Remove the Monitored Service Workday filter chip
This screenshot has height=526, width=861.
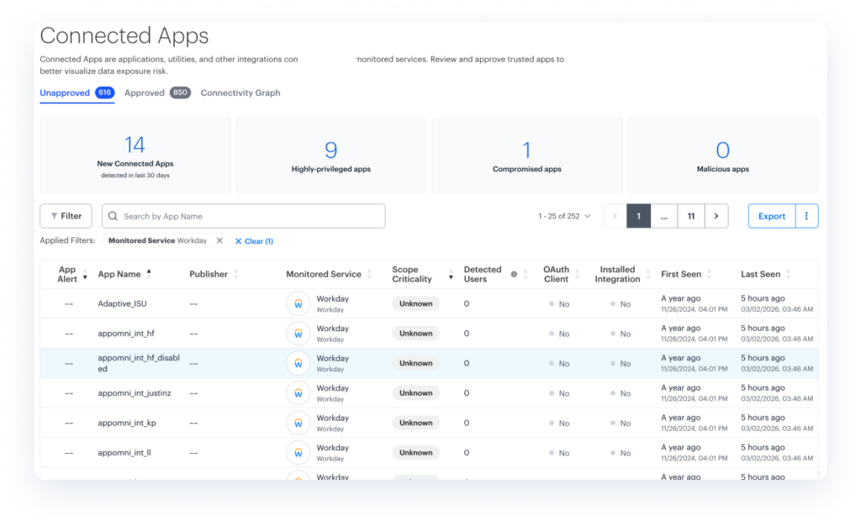point(219,241)
